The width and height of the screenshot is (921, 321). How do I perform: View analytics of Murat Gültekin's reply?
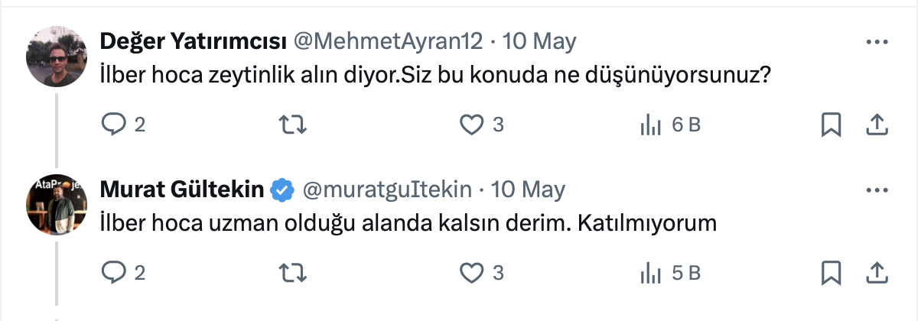[650, 272]
